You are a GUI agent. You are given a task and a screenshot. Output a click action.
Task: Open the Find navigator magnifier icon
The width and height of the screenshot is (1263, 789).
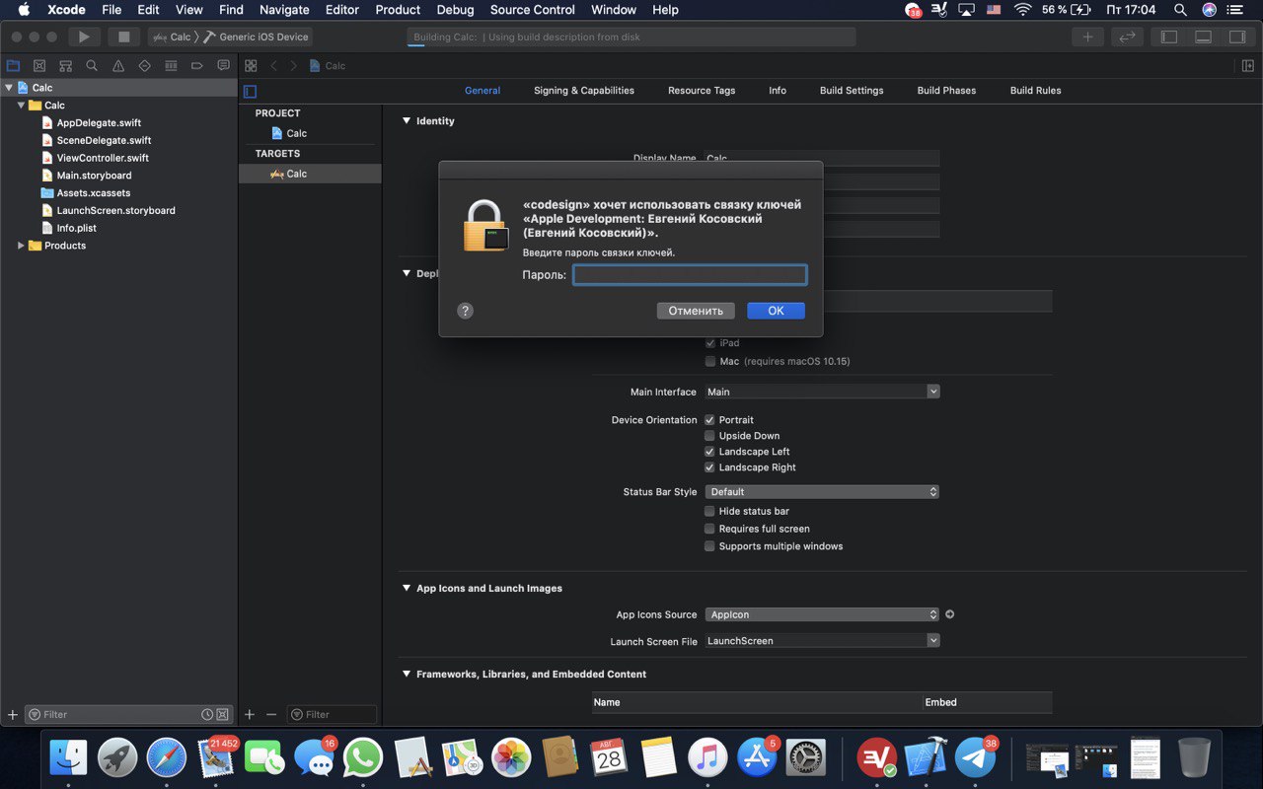click(92, 66)
